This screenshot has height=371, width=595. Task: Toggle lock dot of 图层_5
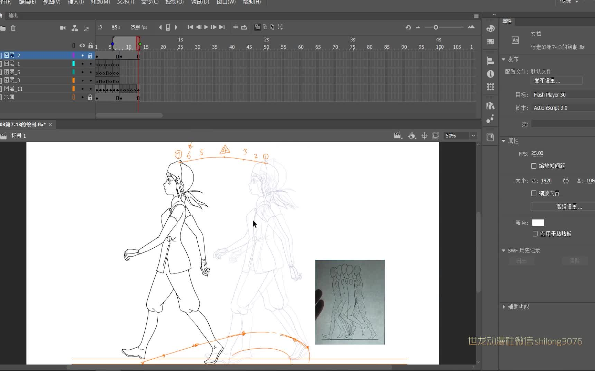91,72
